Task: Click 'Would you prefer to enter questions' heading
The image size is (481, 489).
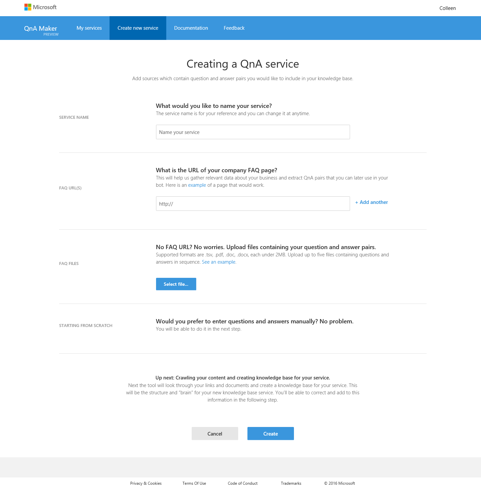Action: coord(255,321)
